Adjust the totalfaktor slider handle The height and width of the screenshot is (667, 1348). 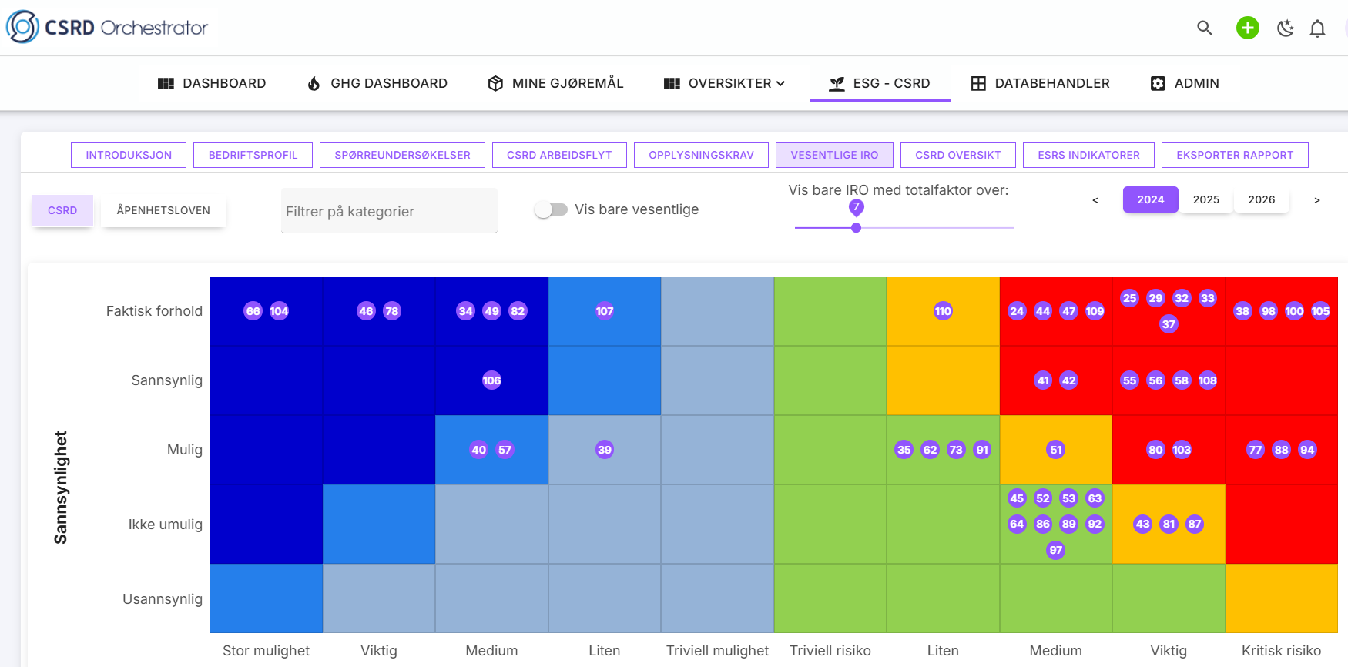(856, 228)
